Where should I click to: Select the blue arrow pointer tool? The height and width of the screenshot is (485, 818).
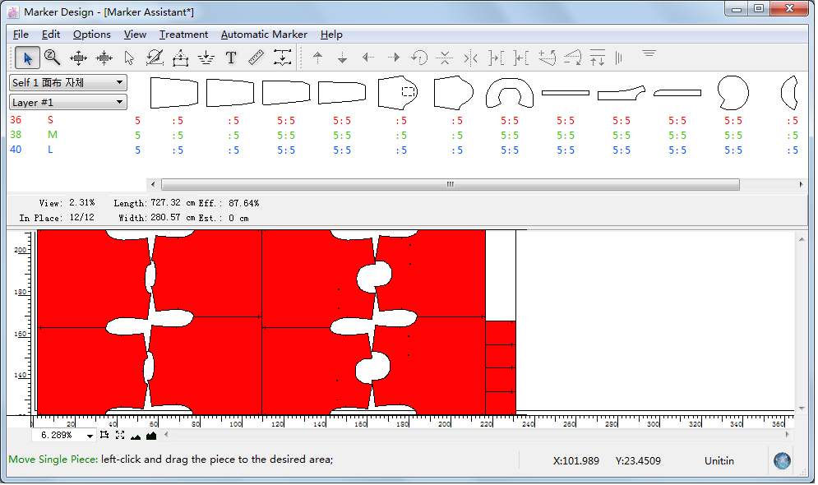click(28, 58)
